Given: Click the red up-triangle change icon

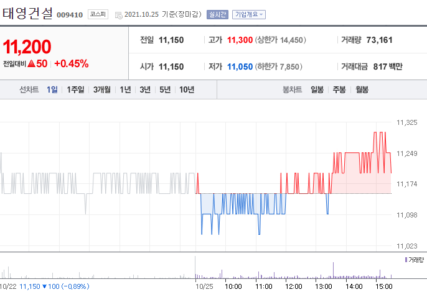Looking at the screenshot, I should pos(32,63).
